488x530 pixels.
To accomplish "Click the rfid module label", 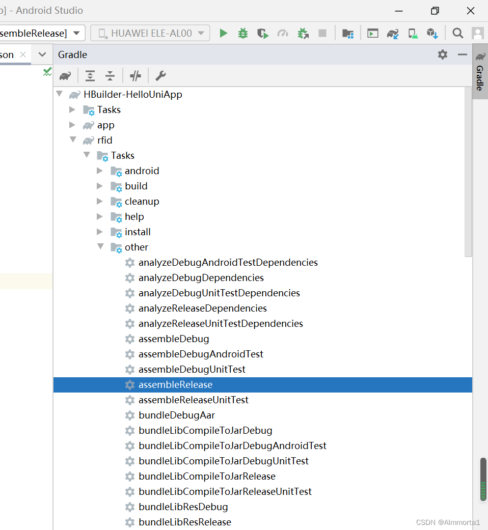I will coord(105,140).
